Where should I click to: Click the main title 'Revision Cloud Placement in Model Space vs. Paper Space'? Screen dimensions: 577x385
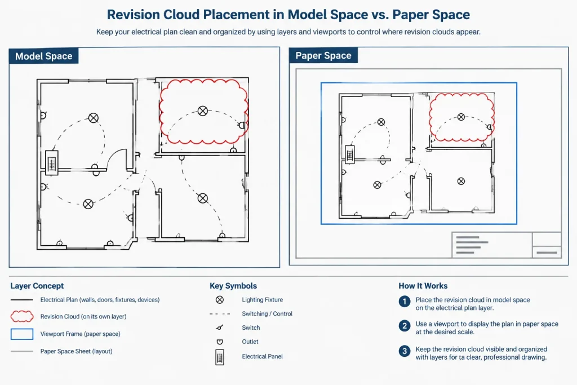pyautogui.click(x=288, y=15)
